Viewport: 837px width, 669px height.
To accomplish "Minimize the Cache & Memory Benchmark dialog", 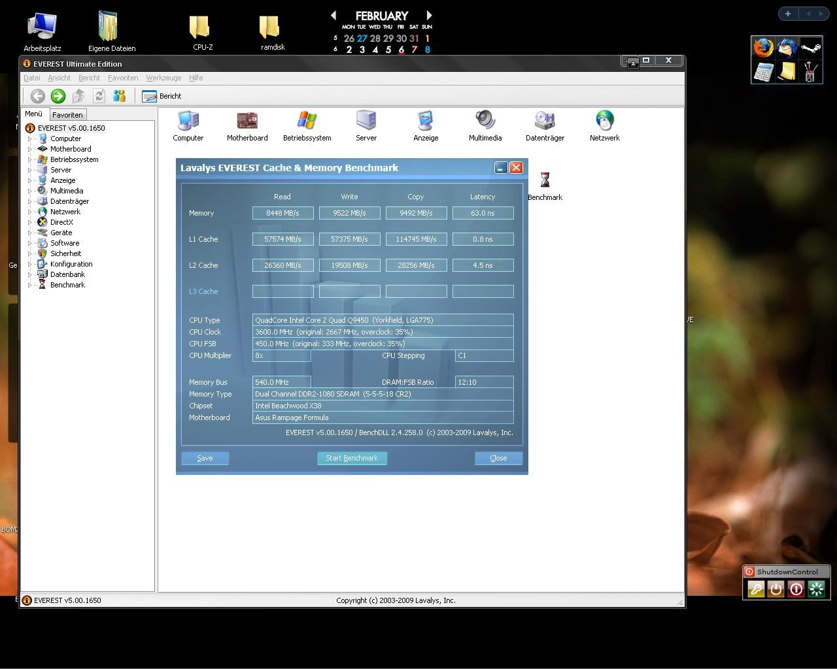I will click(x=500, y=168).
